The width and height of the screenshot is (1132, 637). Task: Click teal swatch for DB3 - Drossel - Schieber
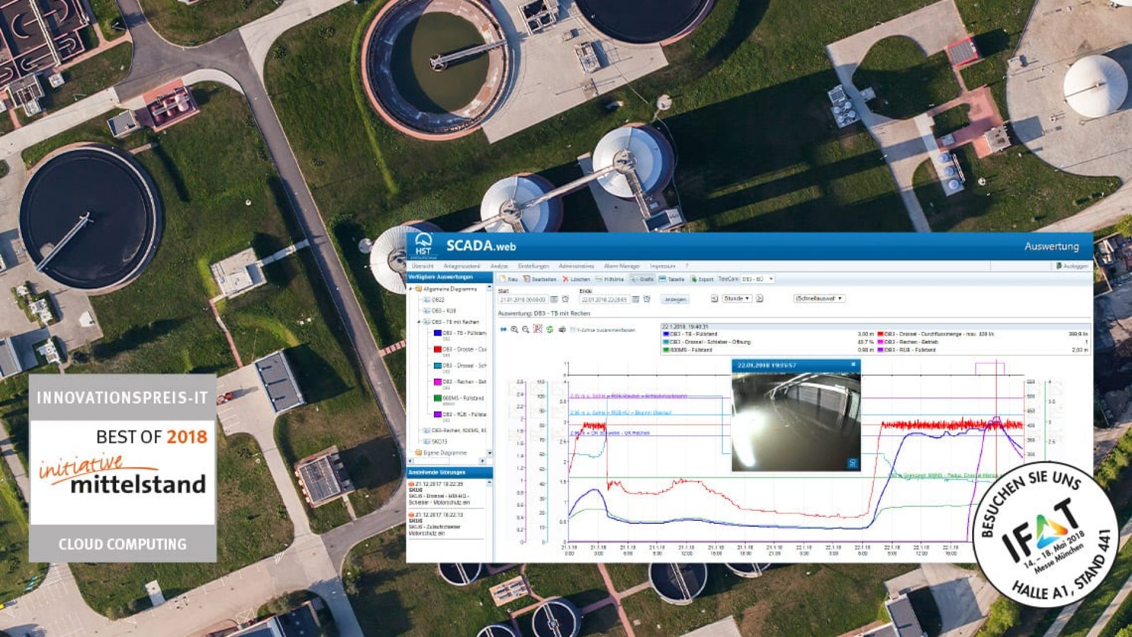click(x=437, y=366)
